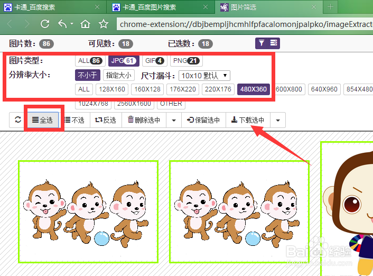
Task: Filter image type GIF 4
Action: pos(155,61)
